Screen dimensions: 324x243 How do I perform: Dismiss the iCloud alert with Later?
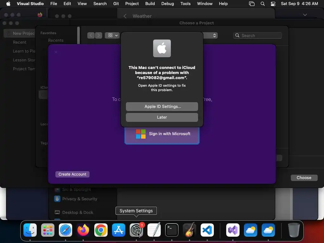(x=162, y=117)
